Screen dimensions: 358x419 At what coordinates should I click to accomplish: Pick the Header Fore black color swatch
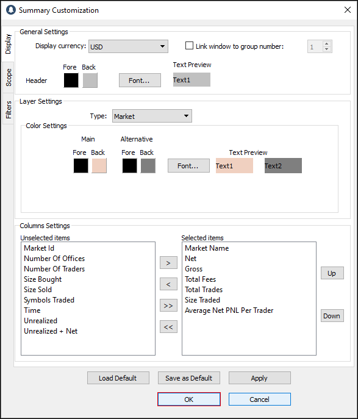pos(71,80)
